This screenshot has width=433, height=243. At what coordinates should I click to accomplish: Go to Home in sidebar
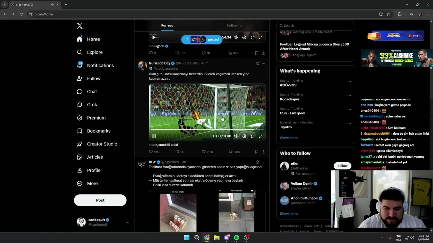[x=89, y=39]
